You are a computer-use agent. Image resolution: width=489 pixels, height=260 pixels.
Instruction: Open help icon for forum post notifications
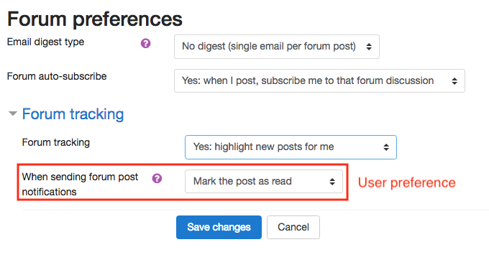157,178
